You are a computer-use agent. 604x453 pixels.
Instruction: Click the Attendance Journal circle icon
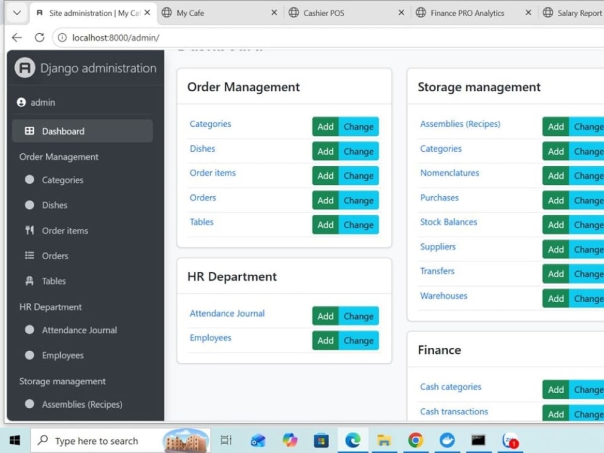point(29,330)
